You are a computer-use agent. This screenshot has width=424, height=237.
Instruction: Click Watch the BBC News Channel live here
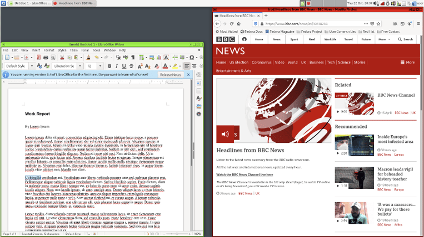click(x=245, y=174)
